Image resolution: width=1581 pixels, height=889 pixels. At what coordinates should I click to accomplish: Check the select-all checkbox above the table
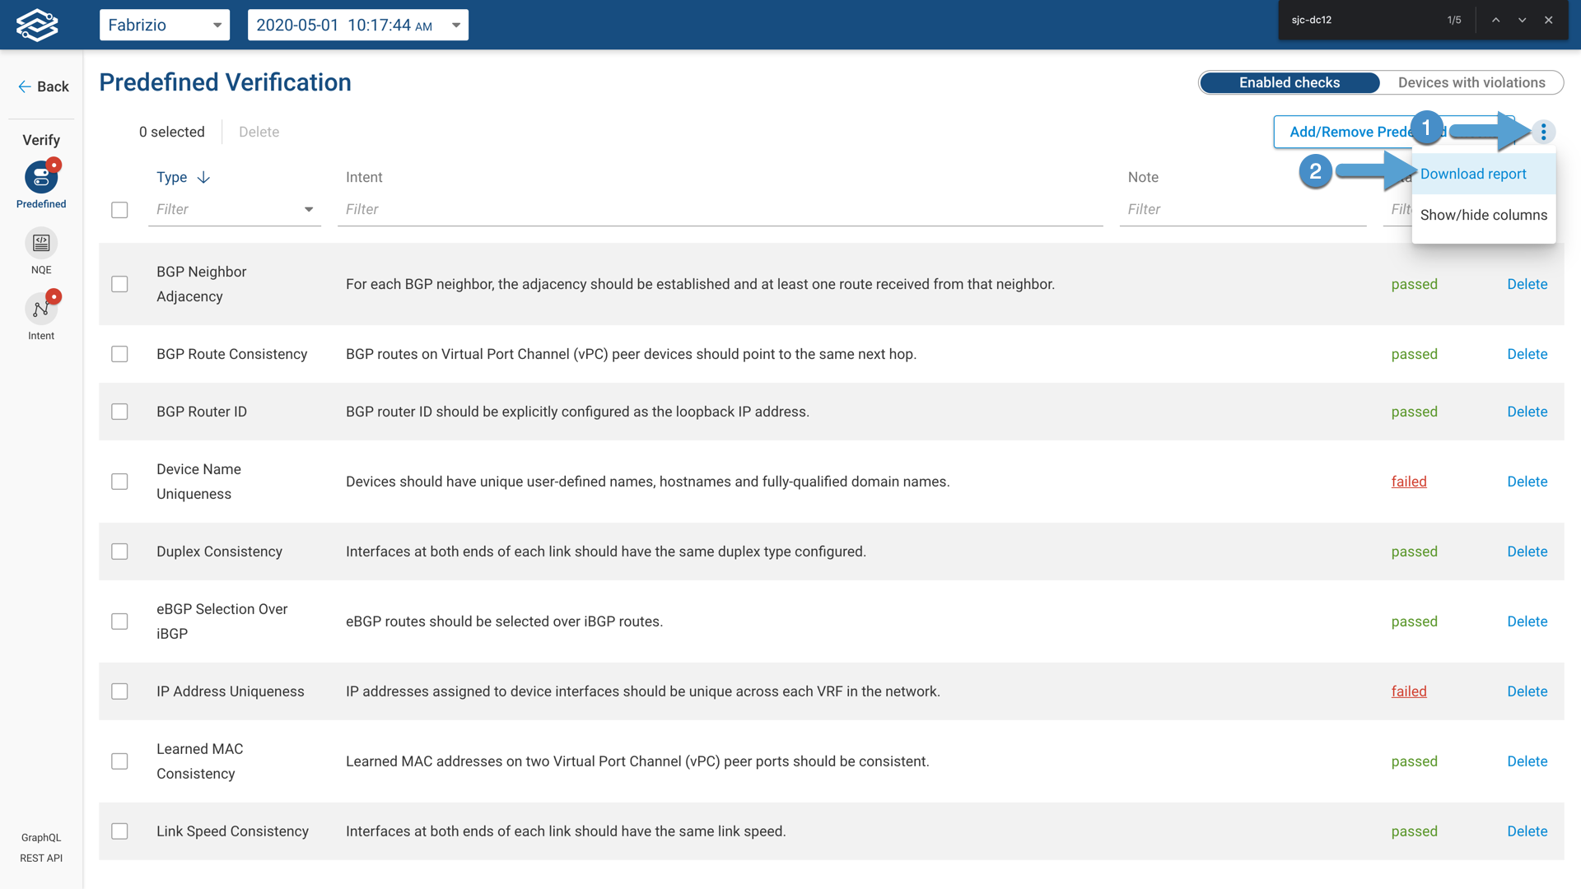pos(119,210)
